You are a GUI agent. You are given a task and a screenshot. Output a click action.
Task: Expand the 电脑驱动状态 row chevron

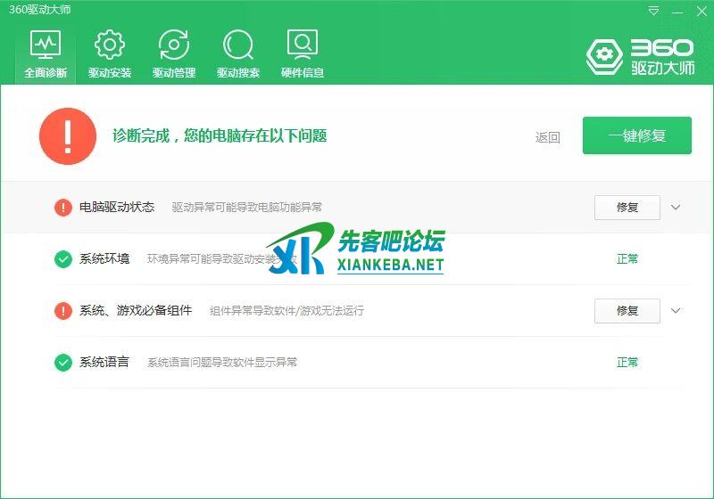click(676, 208)
